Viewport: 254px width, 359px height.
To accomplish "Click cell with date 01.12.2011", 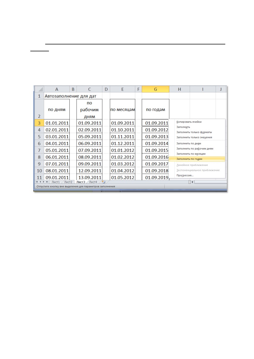I will point(123,143).
